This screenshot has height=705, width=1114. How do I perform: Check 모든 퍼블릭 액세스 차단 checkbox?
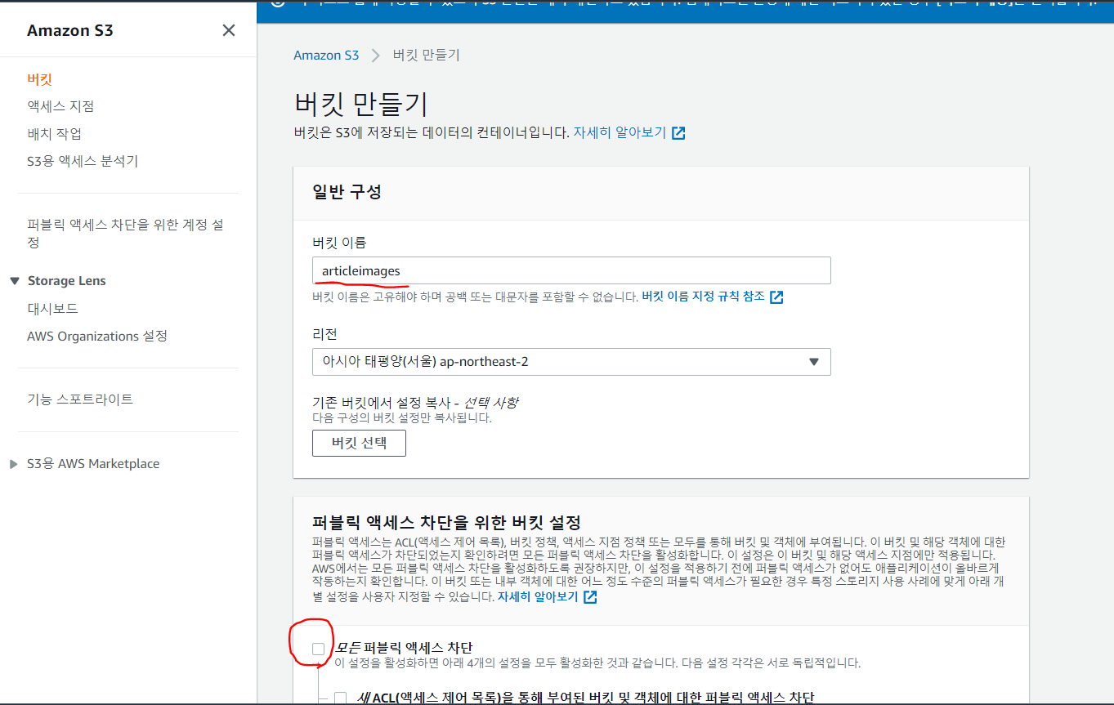319,649
